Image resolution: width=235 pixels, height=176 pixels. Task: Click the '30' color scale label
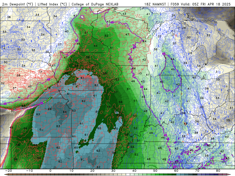[x=113, y=171]
